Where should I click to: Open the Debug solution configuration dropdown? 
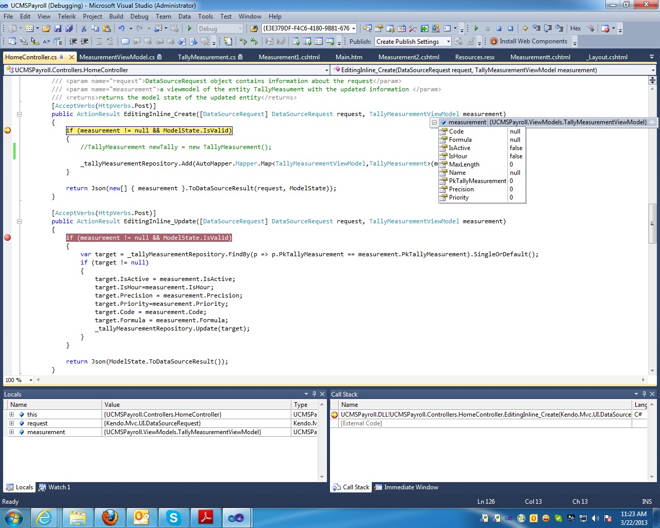240,29
